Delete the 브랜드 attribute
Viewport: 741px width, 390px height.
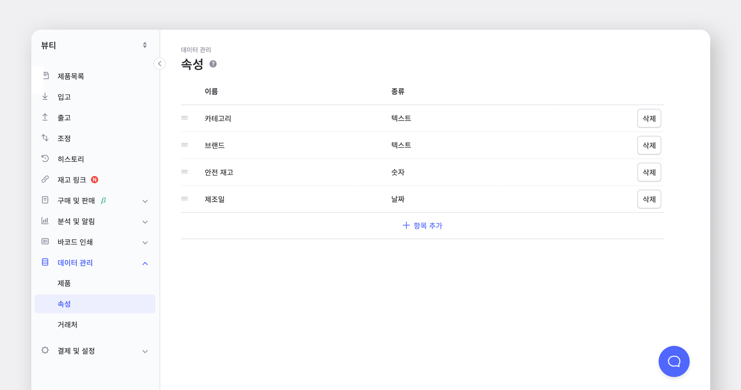649,145
